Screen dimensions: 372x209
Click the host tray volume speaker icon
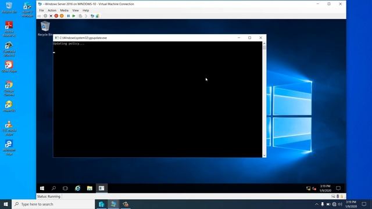click(340, 204)
